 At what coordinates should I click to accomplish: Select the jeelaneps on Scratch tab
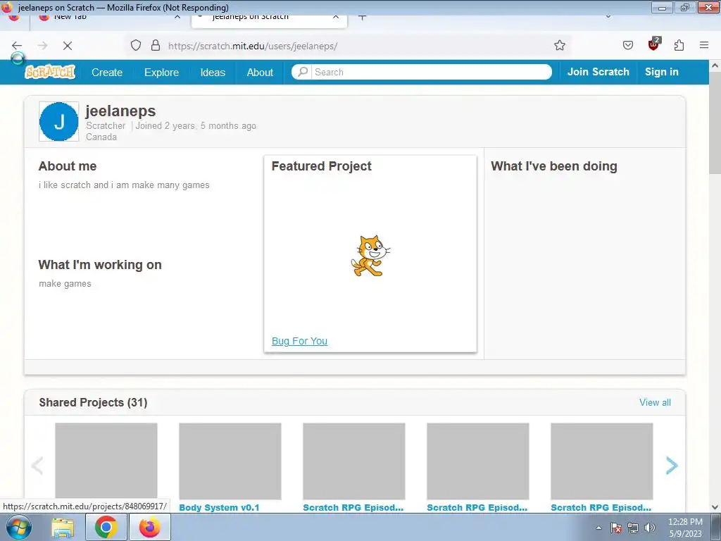(x=269, y=20)
